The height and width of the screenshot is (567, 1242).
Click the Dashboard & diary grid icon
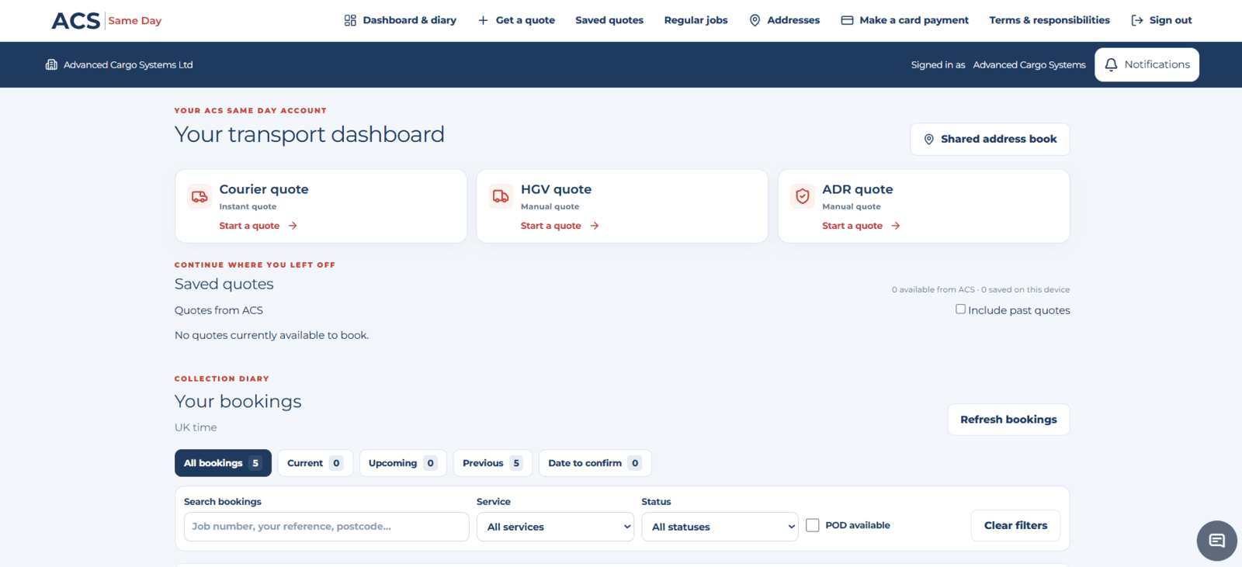click(350, 20)
